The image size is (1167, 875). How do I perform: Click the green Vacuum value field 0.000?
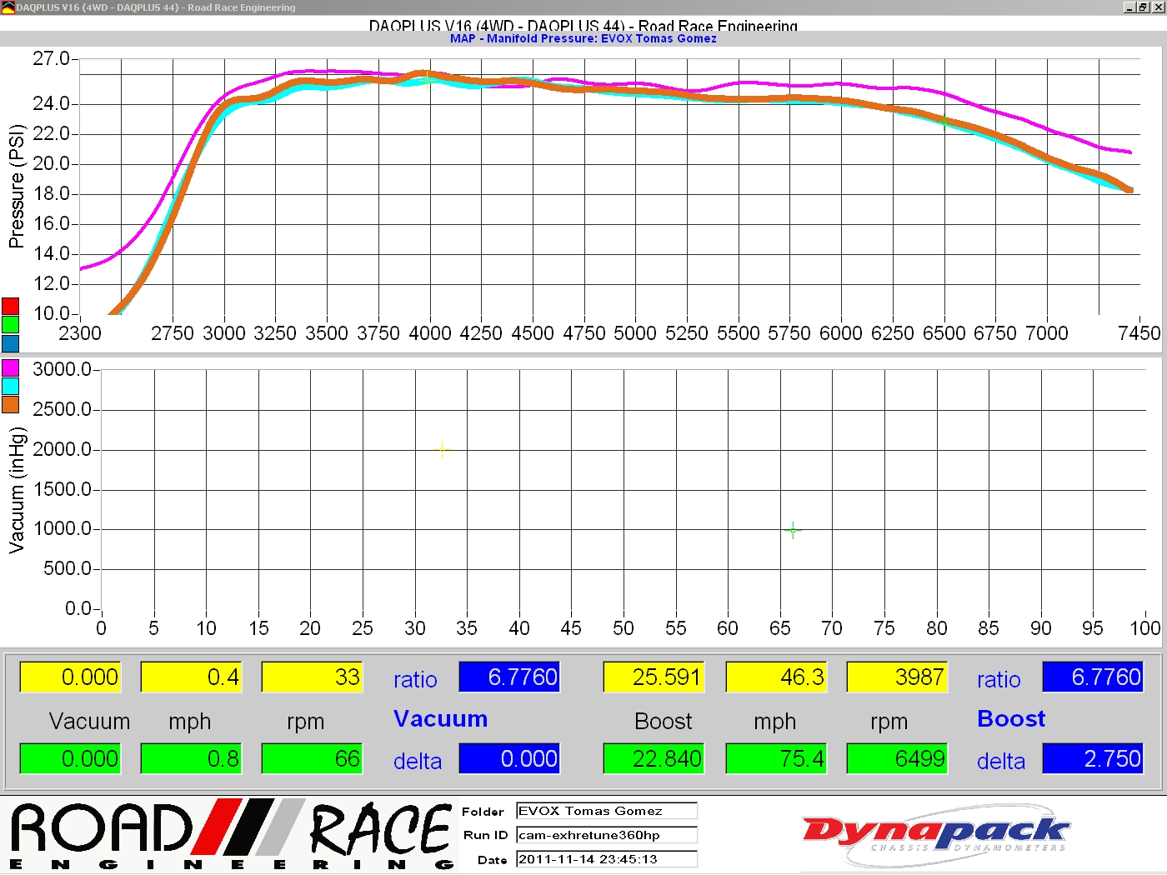pyautogui.click(x=70, y=758)
